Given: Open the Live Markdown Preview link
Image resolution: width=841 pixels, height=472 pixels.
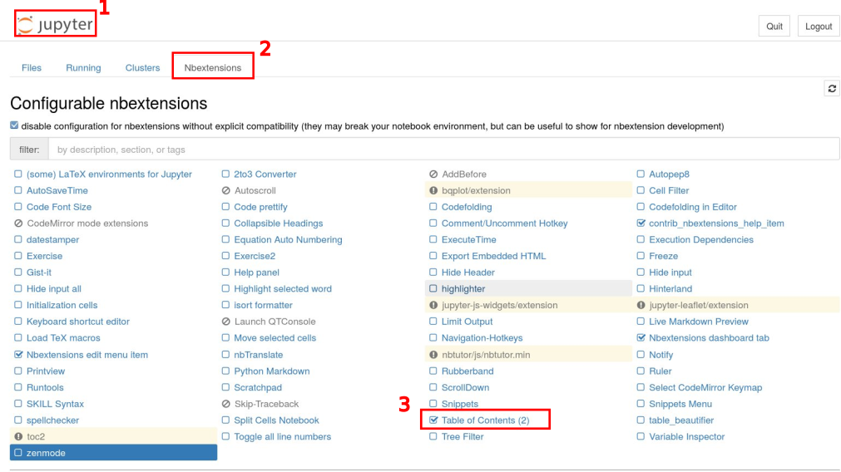Looking at the screenshot, I should (698, 322).
